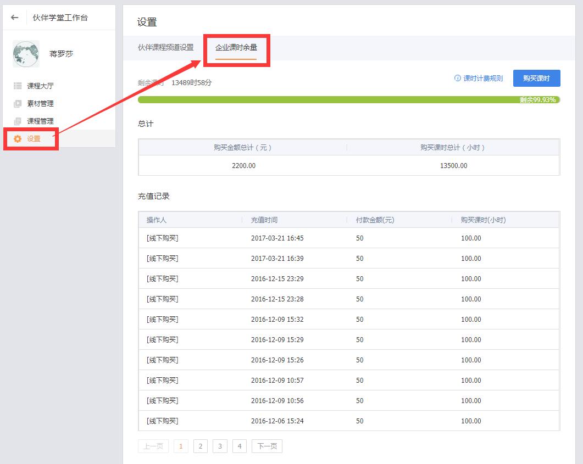
Task: Select record dated 2016-12-06 15:24
Action: (349, 421)
